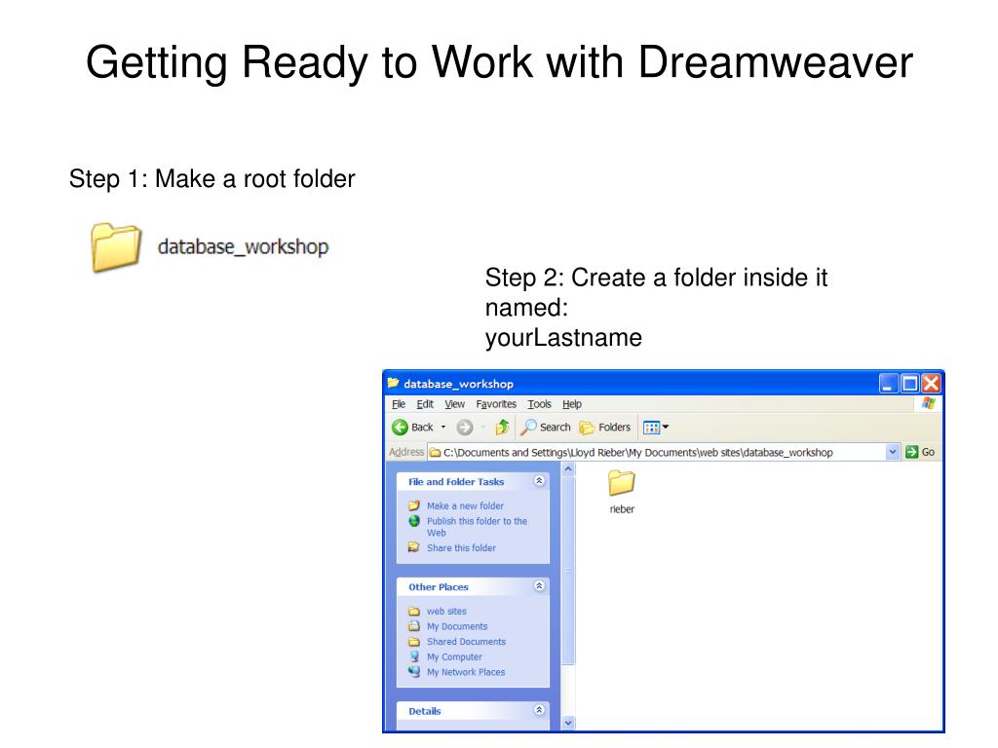This screenshot has height=748, width=998.
Task: Go up one folder level icon
Action: click(502, 427)
